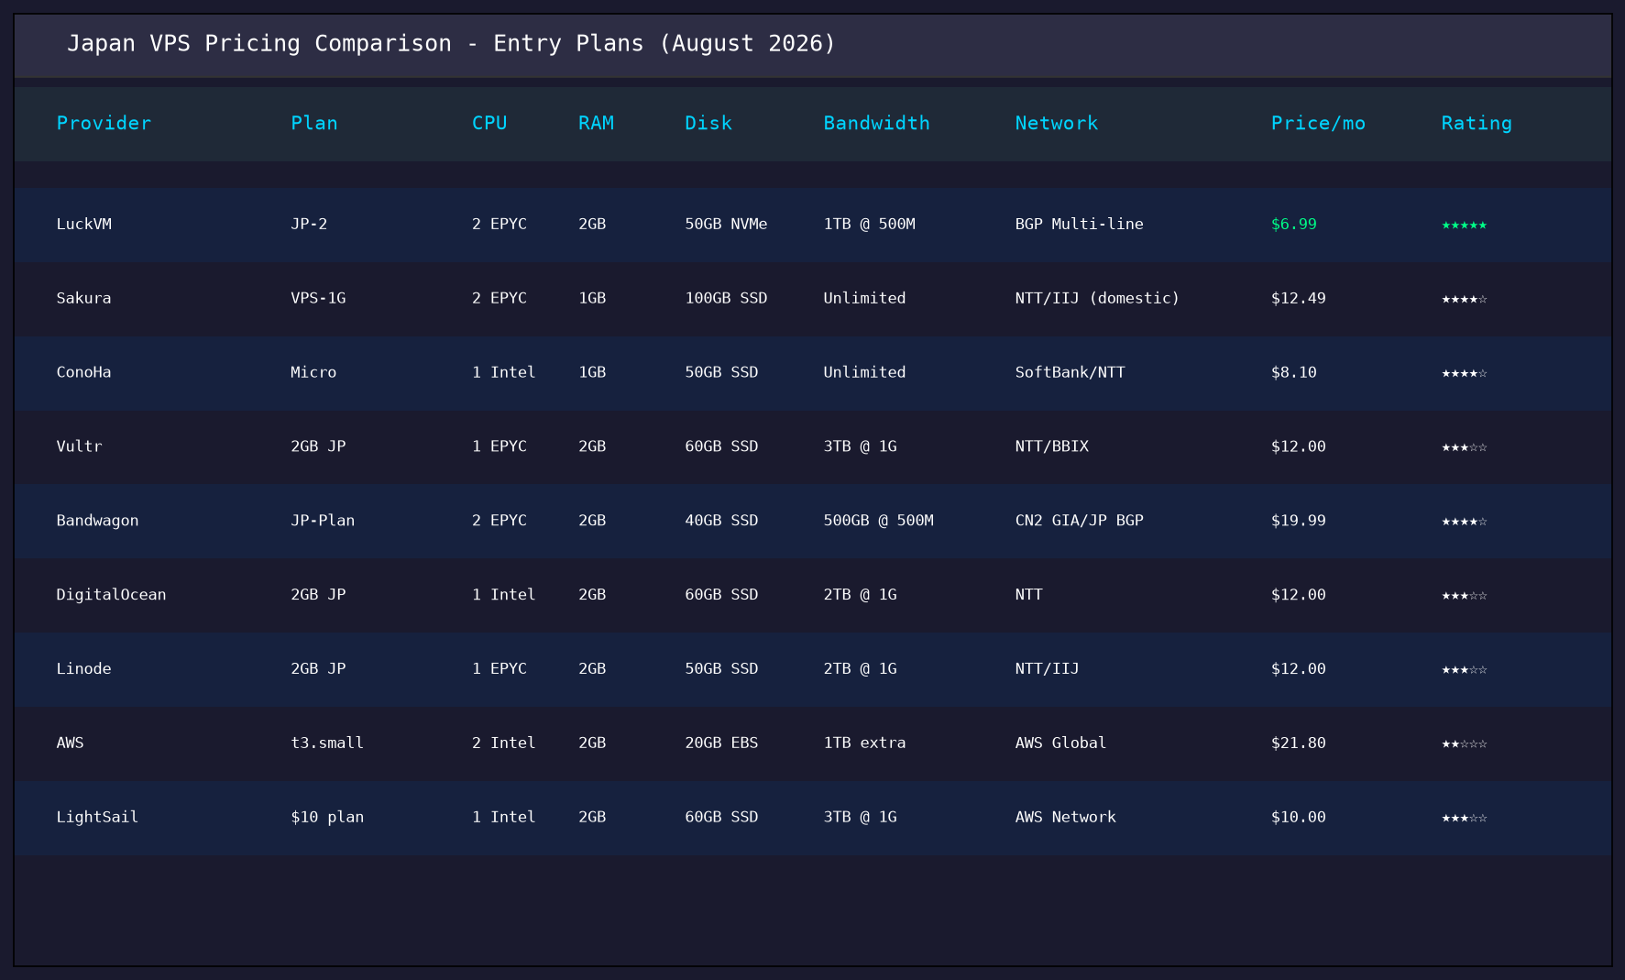Screen dimensions: 1625x980
Task: Click the Micro plan cell
Action: (313, 372)
